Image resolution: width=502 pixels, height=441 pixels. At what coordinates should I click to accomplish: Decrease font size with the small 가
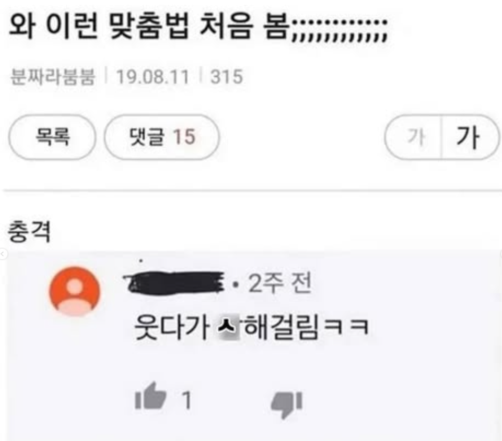tap(416, 137)
